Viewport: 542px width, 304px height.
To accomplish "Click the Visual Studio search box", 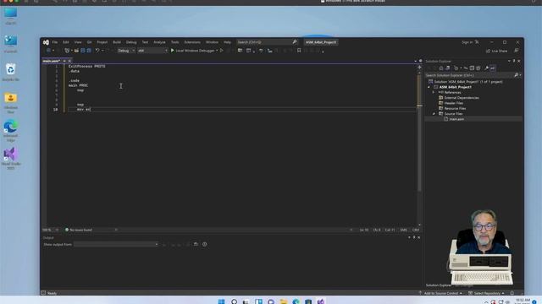I will pos(267,42).
